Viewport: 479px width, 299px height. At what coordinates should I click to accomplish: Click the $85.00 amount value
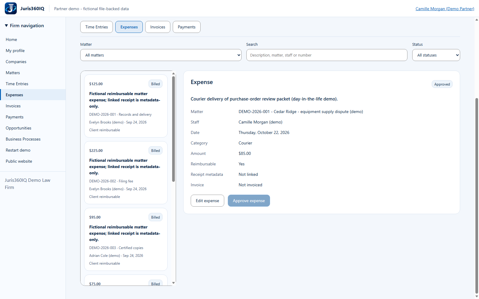(245, 153)
